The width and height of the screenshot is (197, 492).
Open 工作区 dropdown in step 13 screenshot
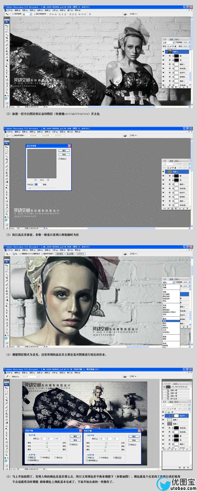133,136
